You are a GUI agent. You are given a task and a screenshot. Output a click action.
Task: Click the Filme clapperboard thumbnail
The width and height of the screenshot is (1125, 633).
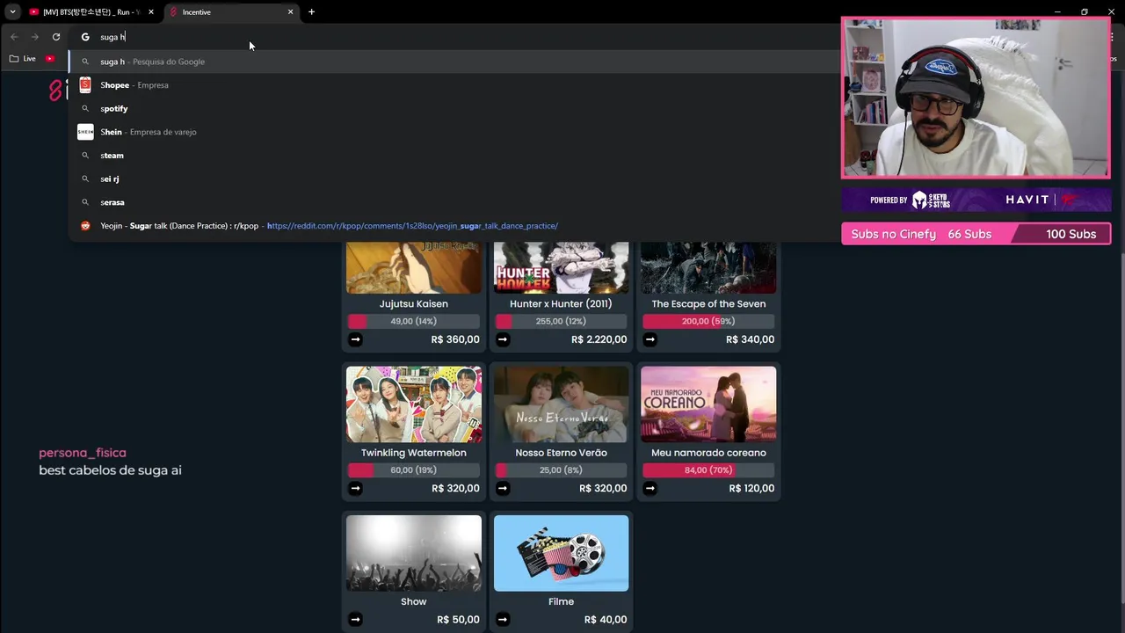[561, 553]
